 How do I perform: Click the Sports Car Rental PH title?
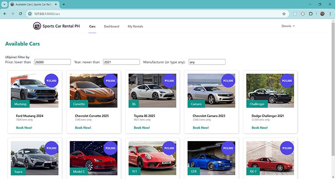click(x=61, y=26)
